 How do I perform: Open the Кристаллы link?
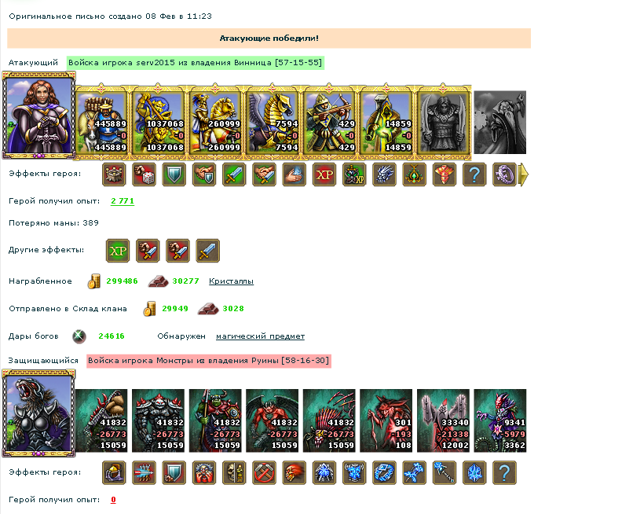(231, 281)
